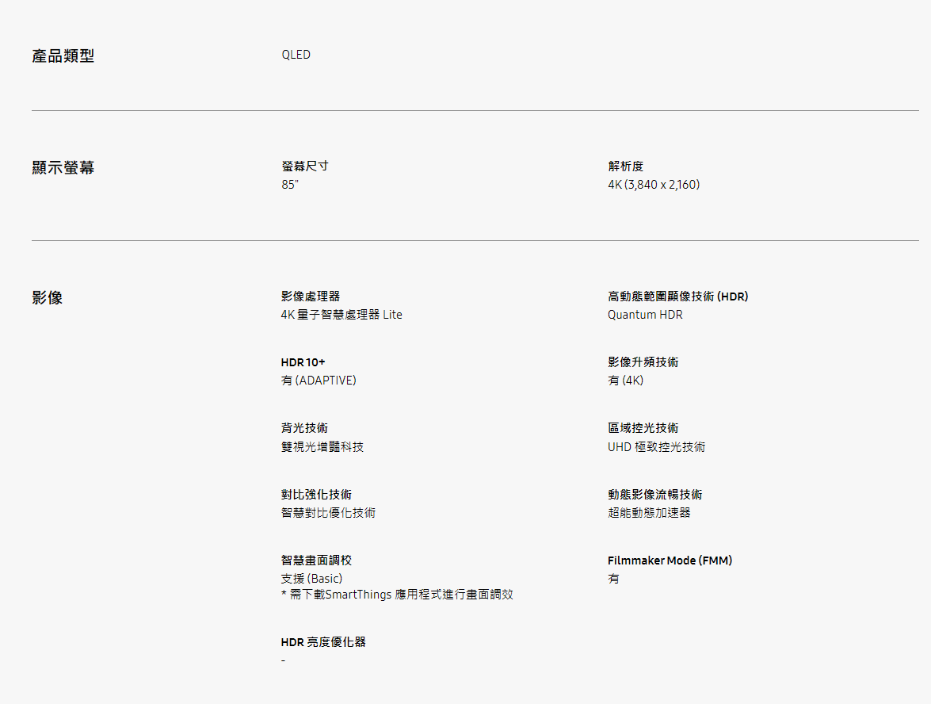The image size is (931, 704).
Task: Click the 影像升頻技術 spec label
Action: (x=643, y=362)
